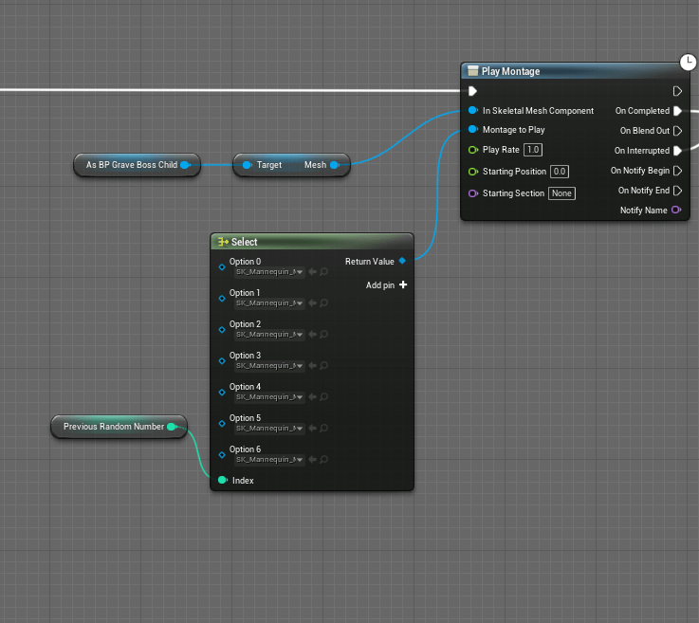Click the Return Value output pin
The height and width of the screenshot is (623, 699).
(402, 261)
